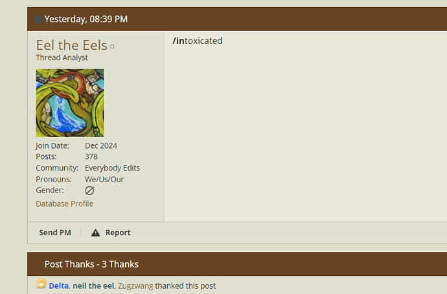447x294 pixels.
Task: Open the Database Profile link
Action: click(x=64, y=204)
